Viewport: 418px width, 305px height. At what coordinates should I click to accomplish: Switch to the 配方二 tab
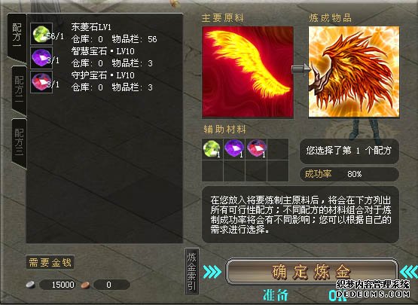[19, 89]
